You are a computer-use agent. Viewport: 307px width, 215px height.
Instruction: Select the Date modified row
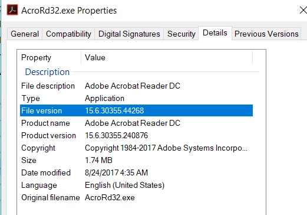tap(136, 172)
